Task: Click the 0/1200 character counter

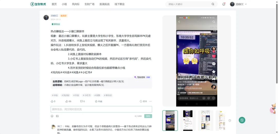Action: point(138,116)
